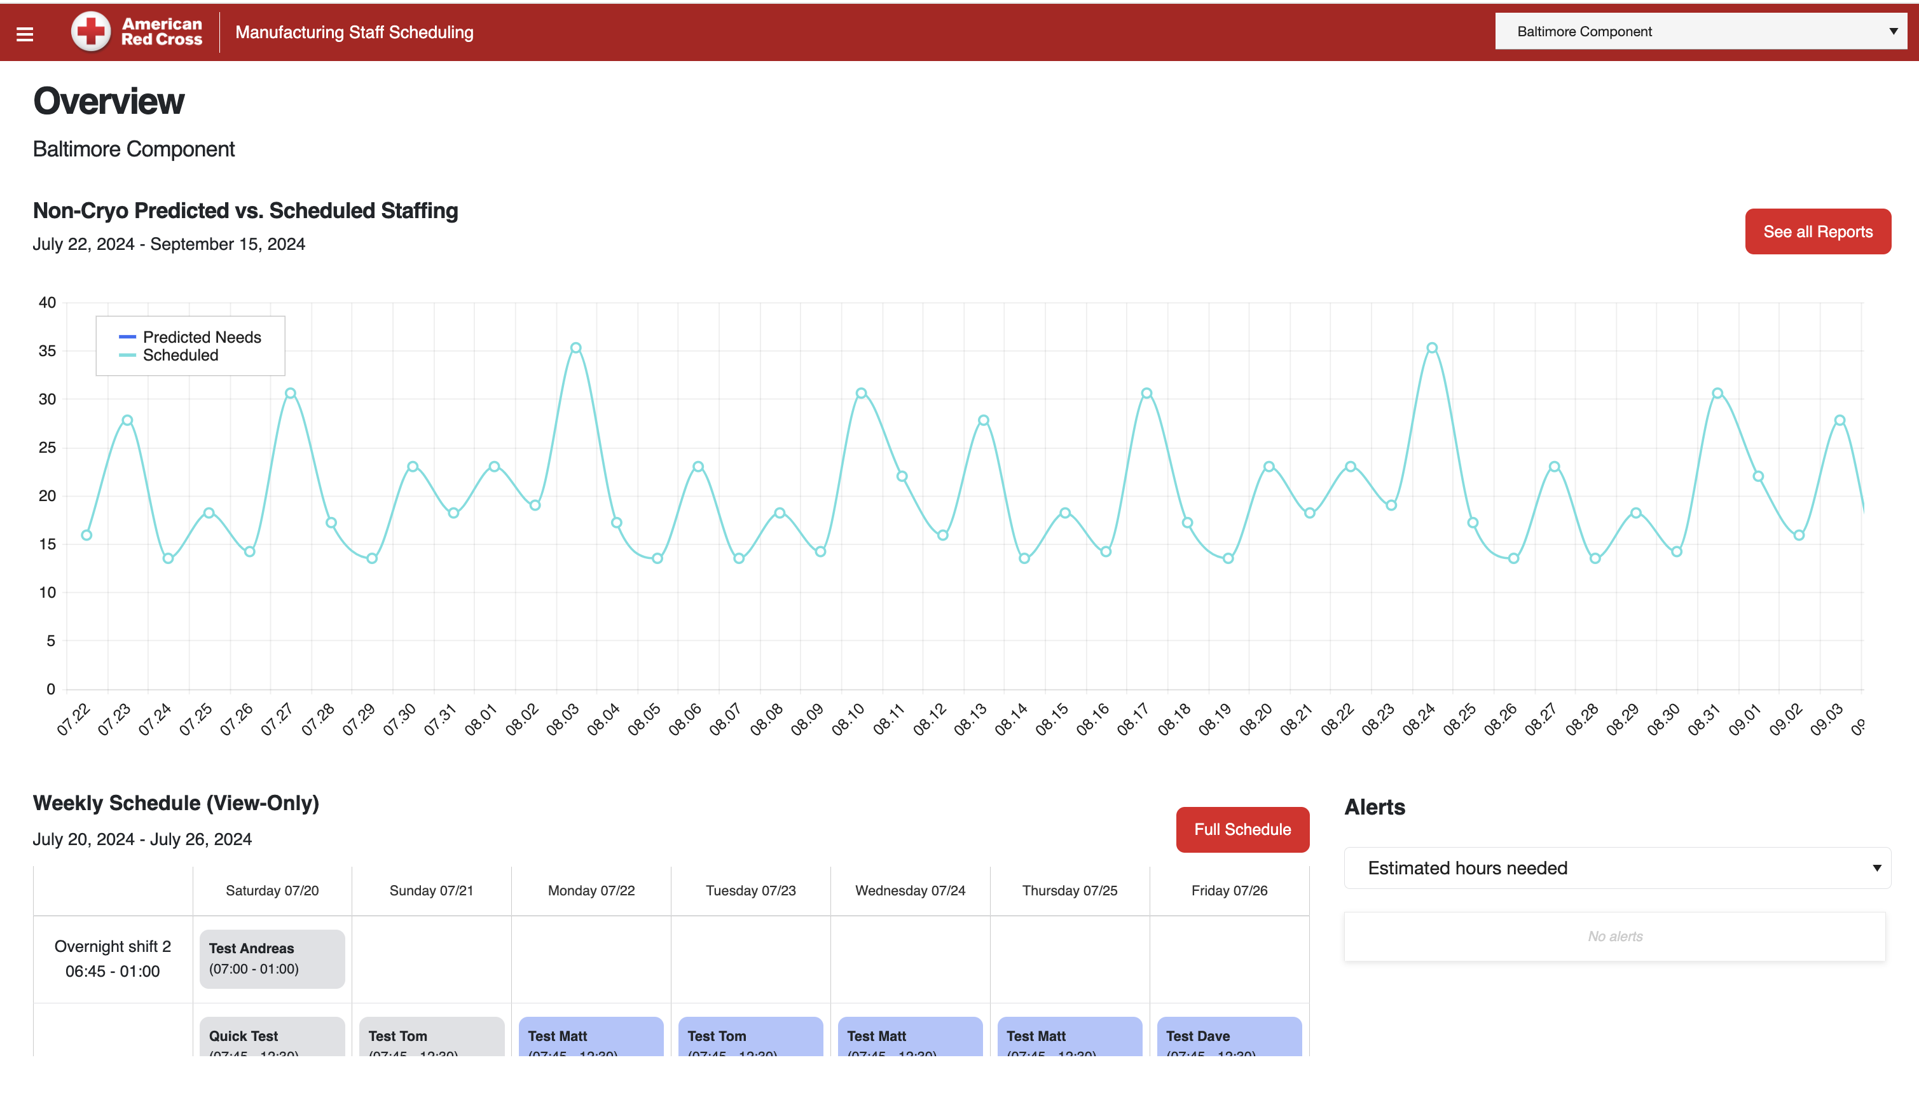Select the Overnight shift 2 row label
This screenshot has width=1919, height=1095.
pyautogui.click(x=113, y=959)
